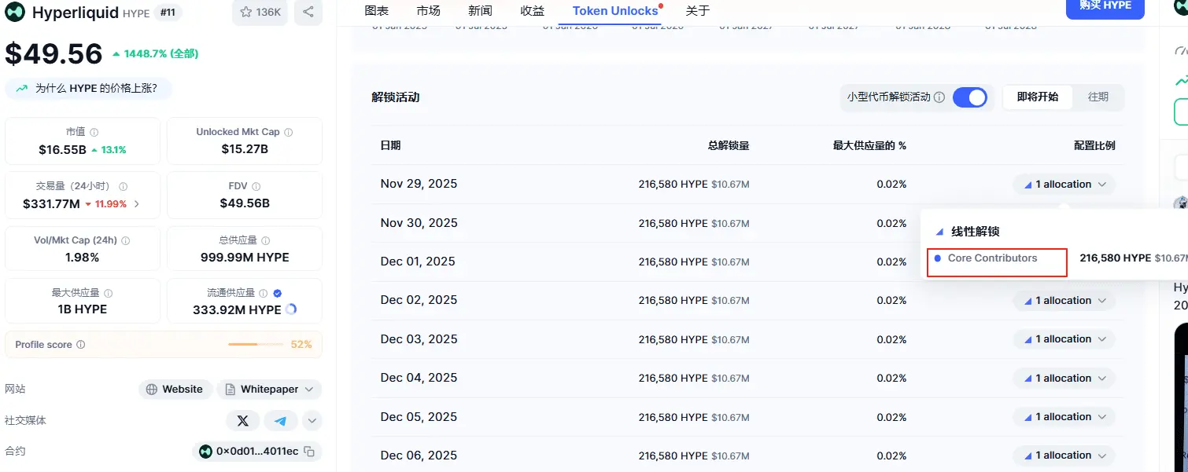The height and width of the screenshot is (472, 1188).
Task: Switch to the 市场 tab
Action: pos(429,11)
